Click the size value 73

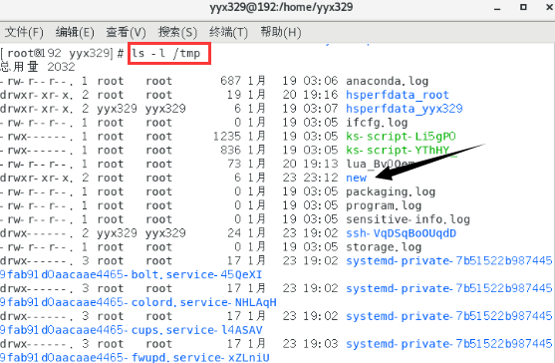(234, 164)
